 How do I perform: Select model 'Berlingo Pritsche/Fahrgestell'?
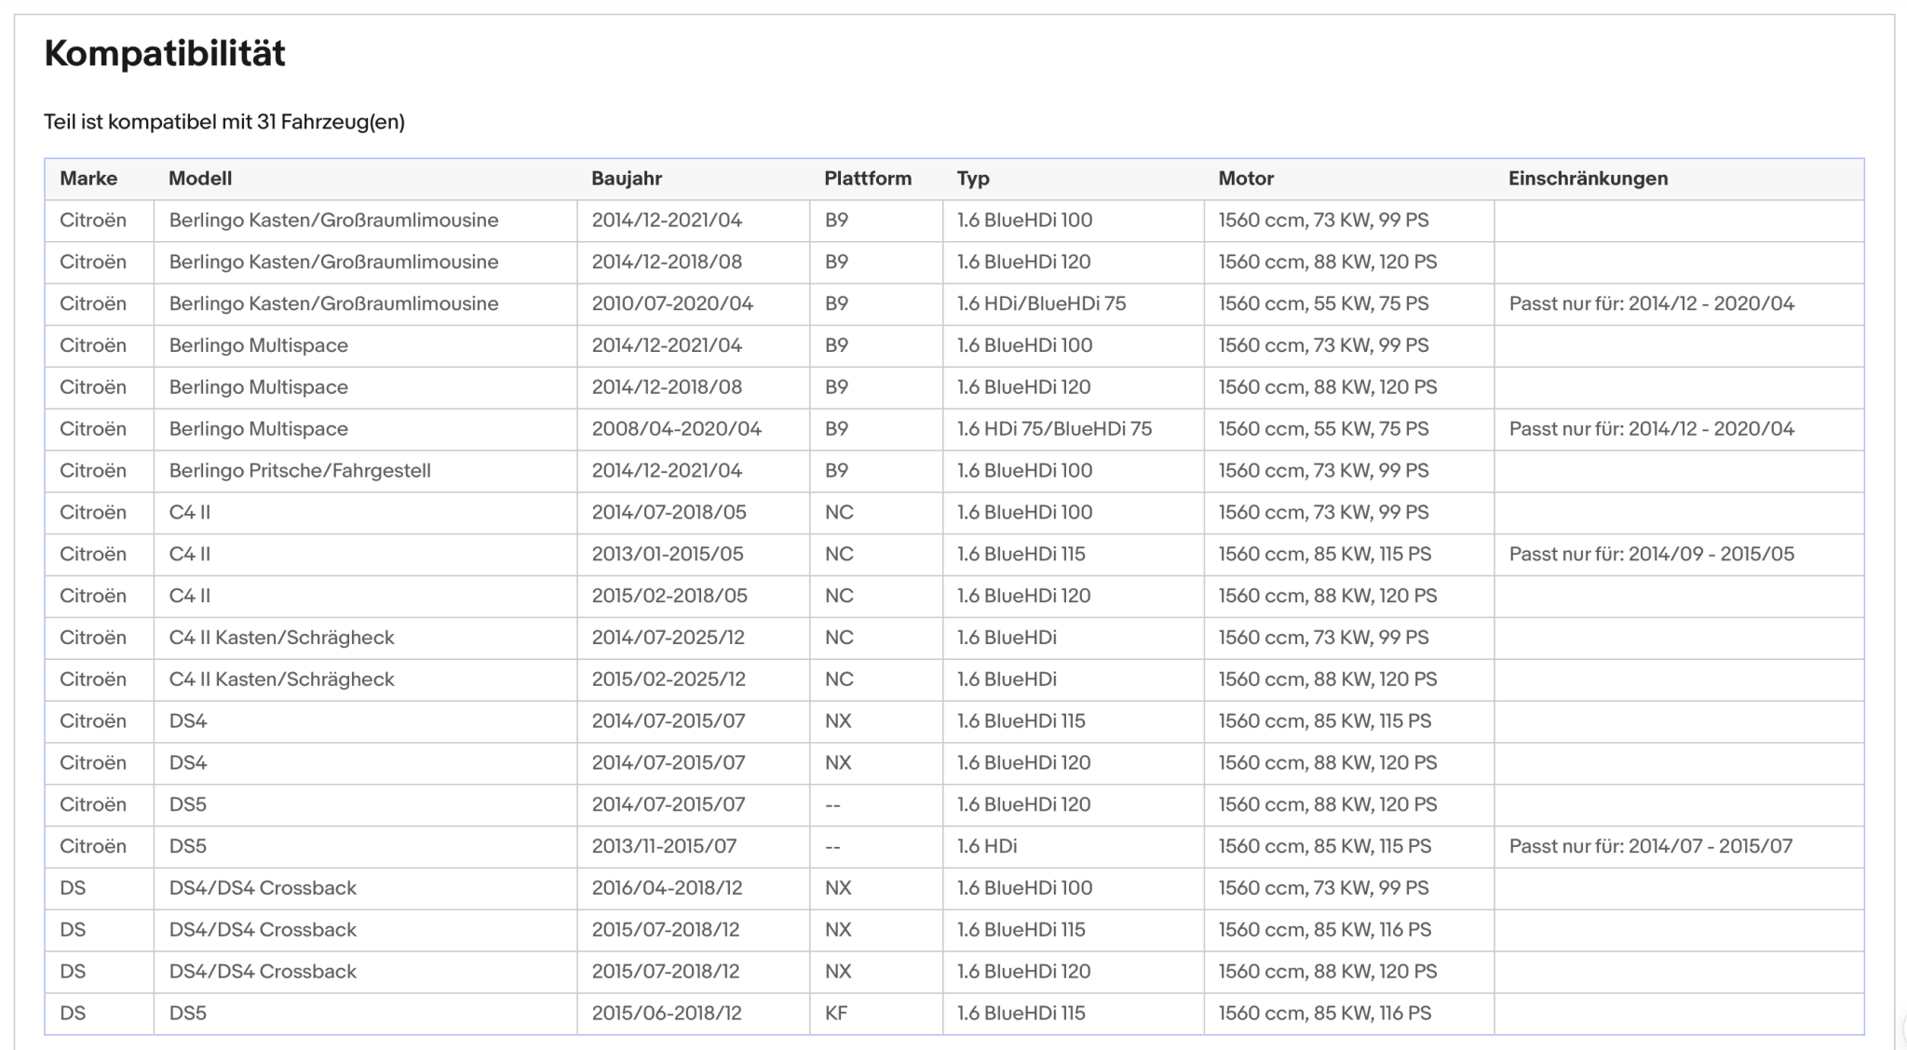pos(300,471)
